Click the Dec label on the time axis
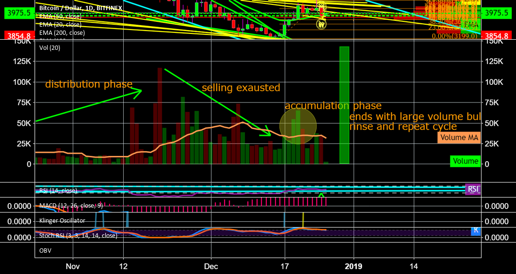Screen dimensions: 516x274 [x=210, y=265]
